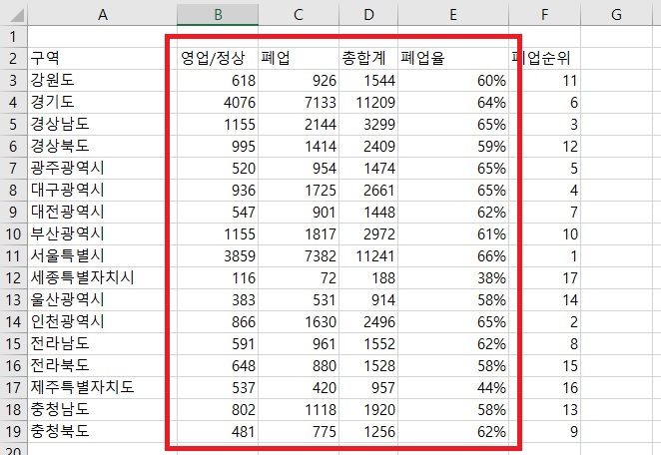This screenshot has width=661, height=455.
Task: Click the 구역 header cell
Action: 103,58
